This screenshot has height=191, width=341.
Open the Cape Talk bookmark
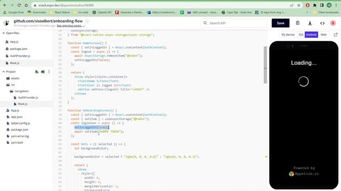click(237, 12)
